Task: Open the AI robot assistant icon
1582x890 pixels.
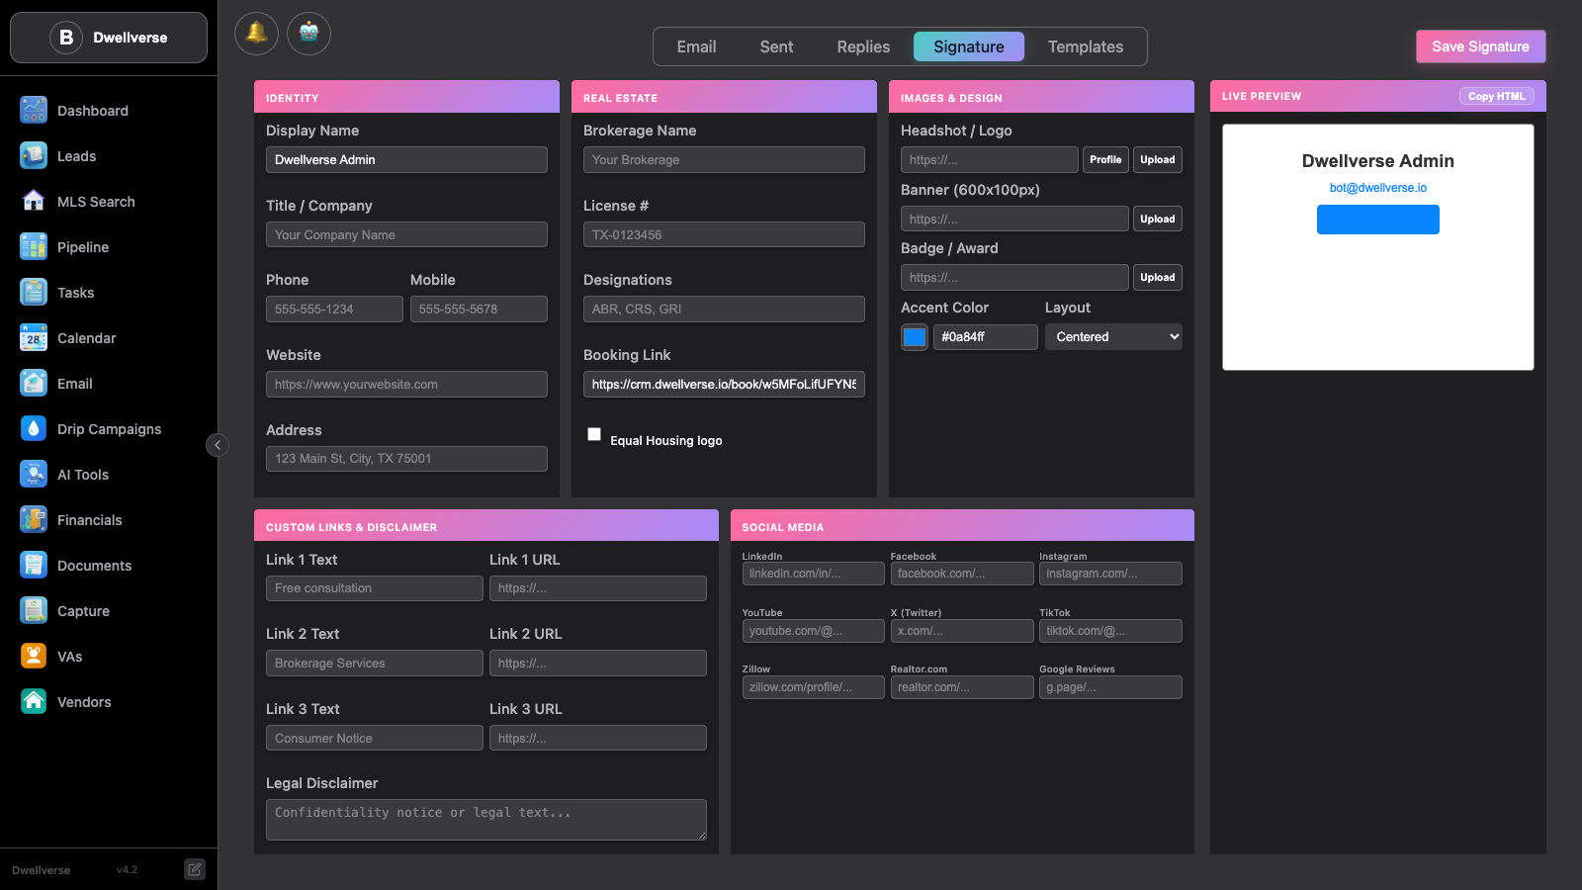Action: click(308, 34)
